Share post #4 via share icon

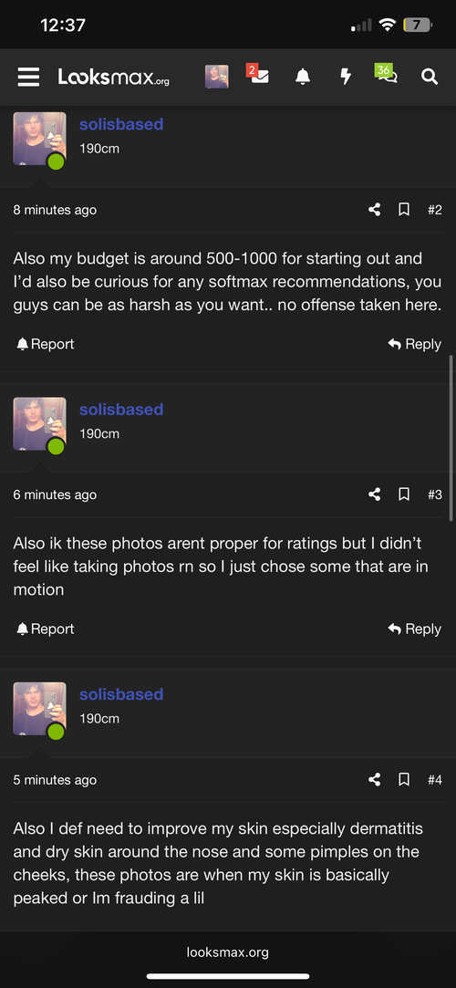tap(374, 779)
